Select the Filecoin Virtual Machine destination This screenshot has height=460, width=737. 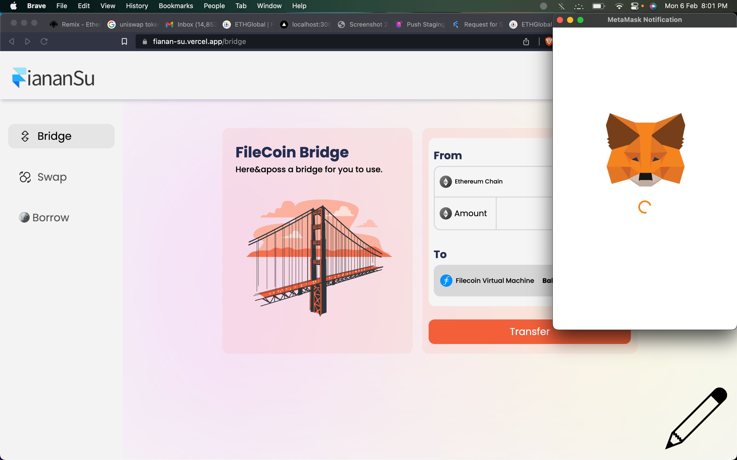point(493,281)
